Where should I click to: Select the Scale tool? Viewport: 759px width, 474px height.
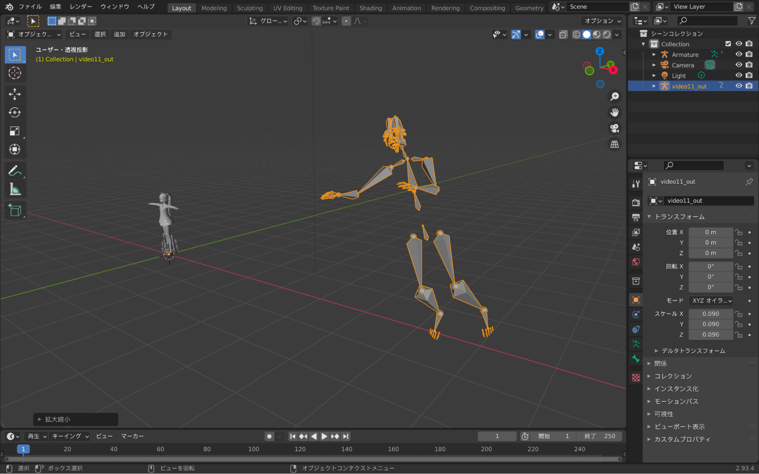point(15,131)
